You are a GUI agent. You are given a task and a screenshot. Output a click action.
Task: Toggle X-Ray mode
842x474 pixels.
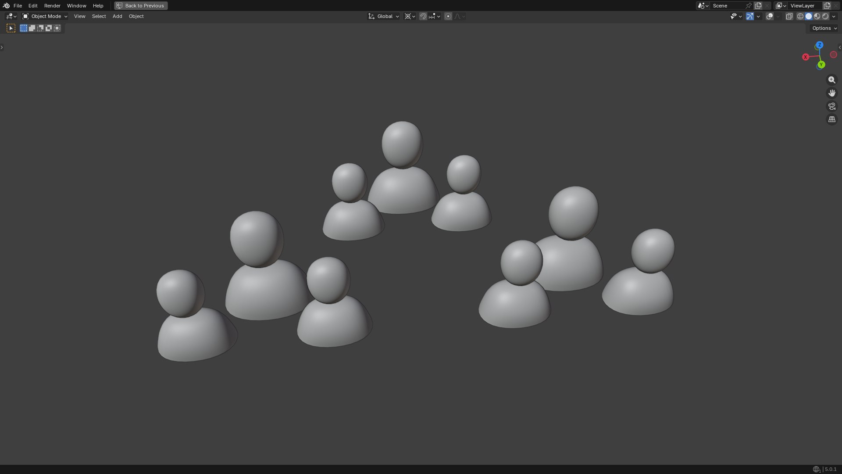789,16
